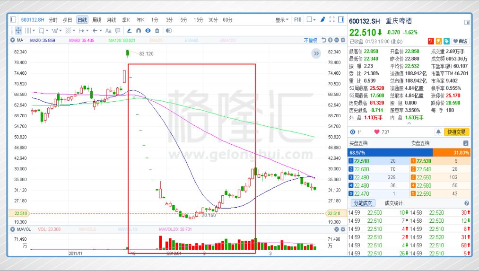Switch to 60分 minute chart

click(227, 20)
